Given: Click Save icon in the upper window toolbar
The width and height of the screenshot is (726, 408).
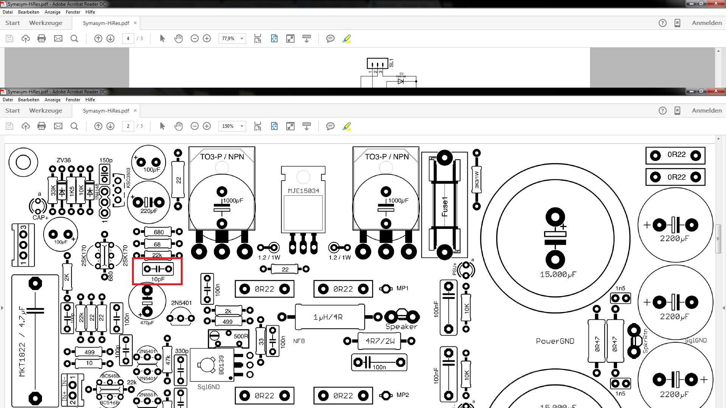Looking at the screenshot, I should (9, 39).
